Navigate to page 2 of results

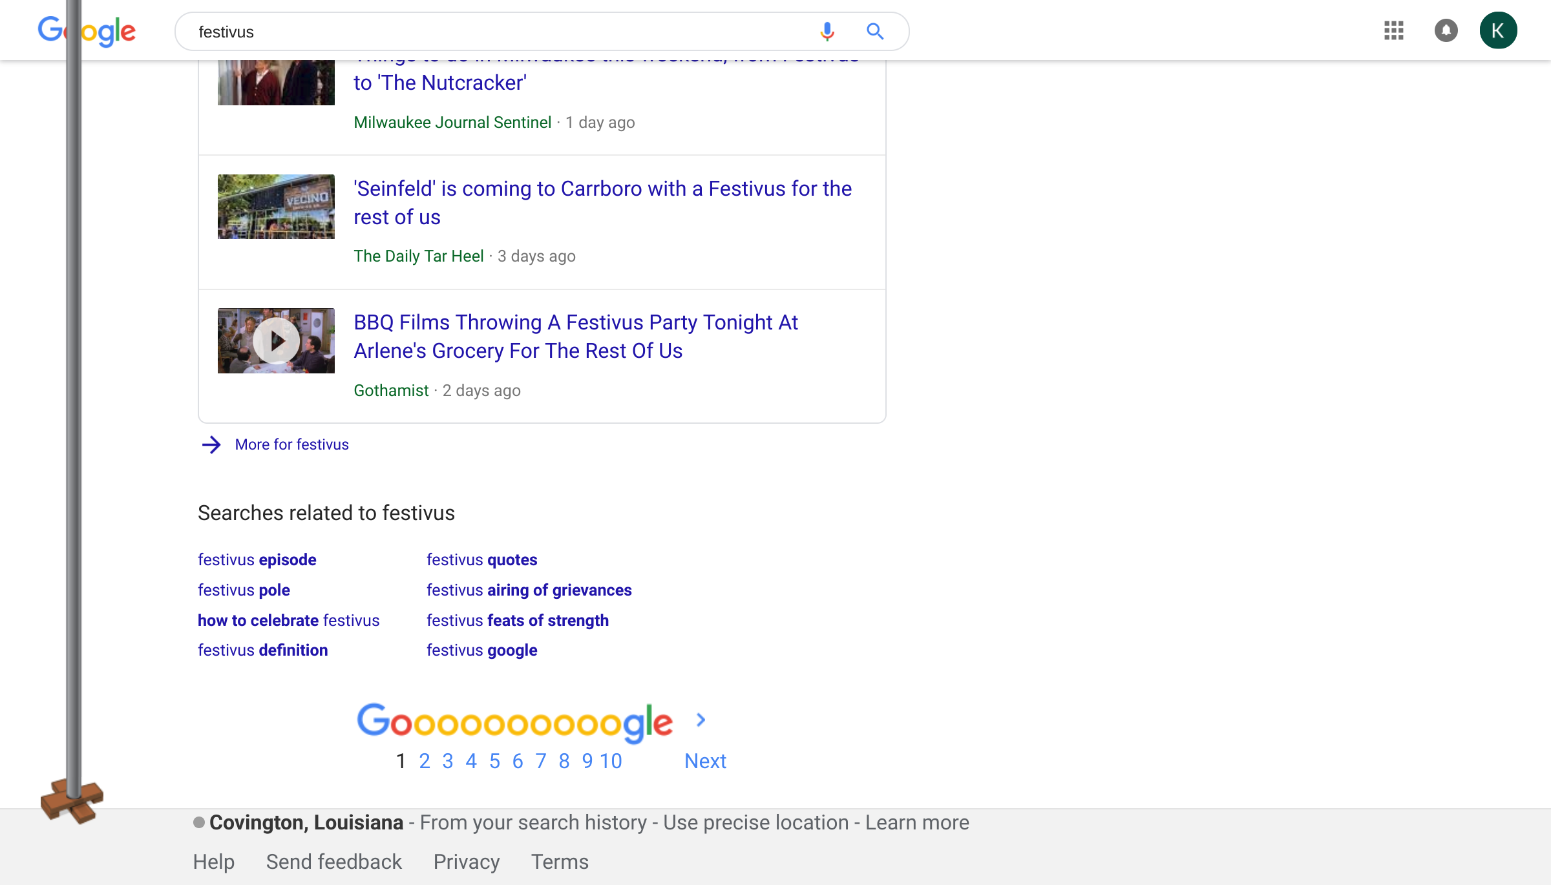point(424,762)
